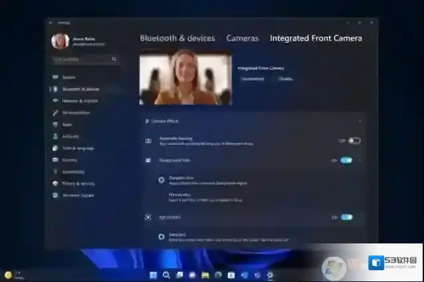Open Privacy & security settings
The width and height of the screenshot is (424, 282).
click(x=78, y=184)
